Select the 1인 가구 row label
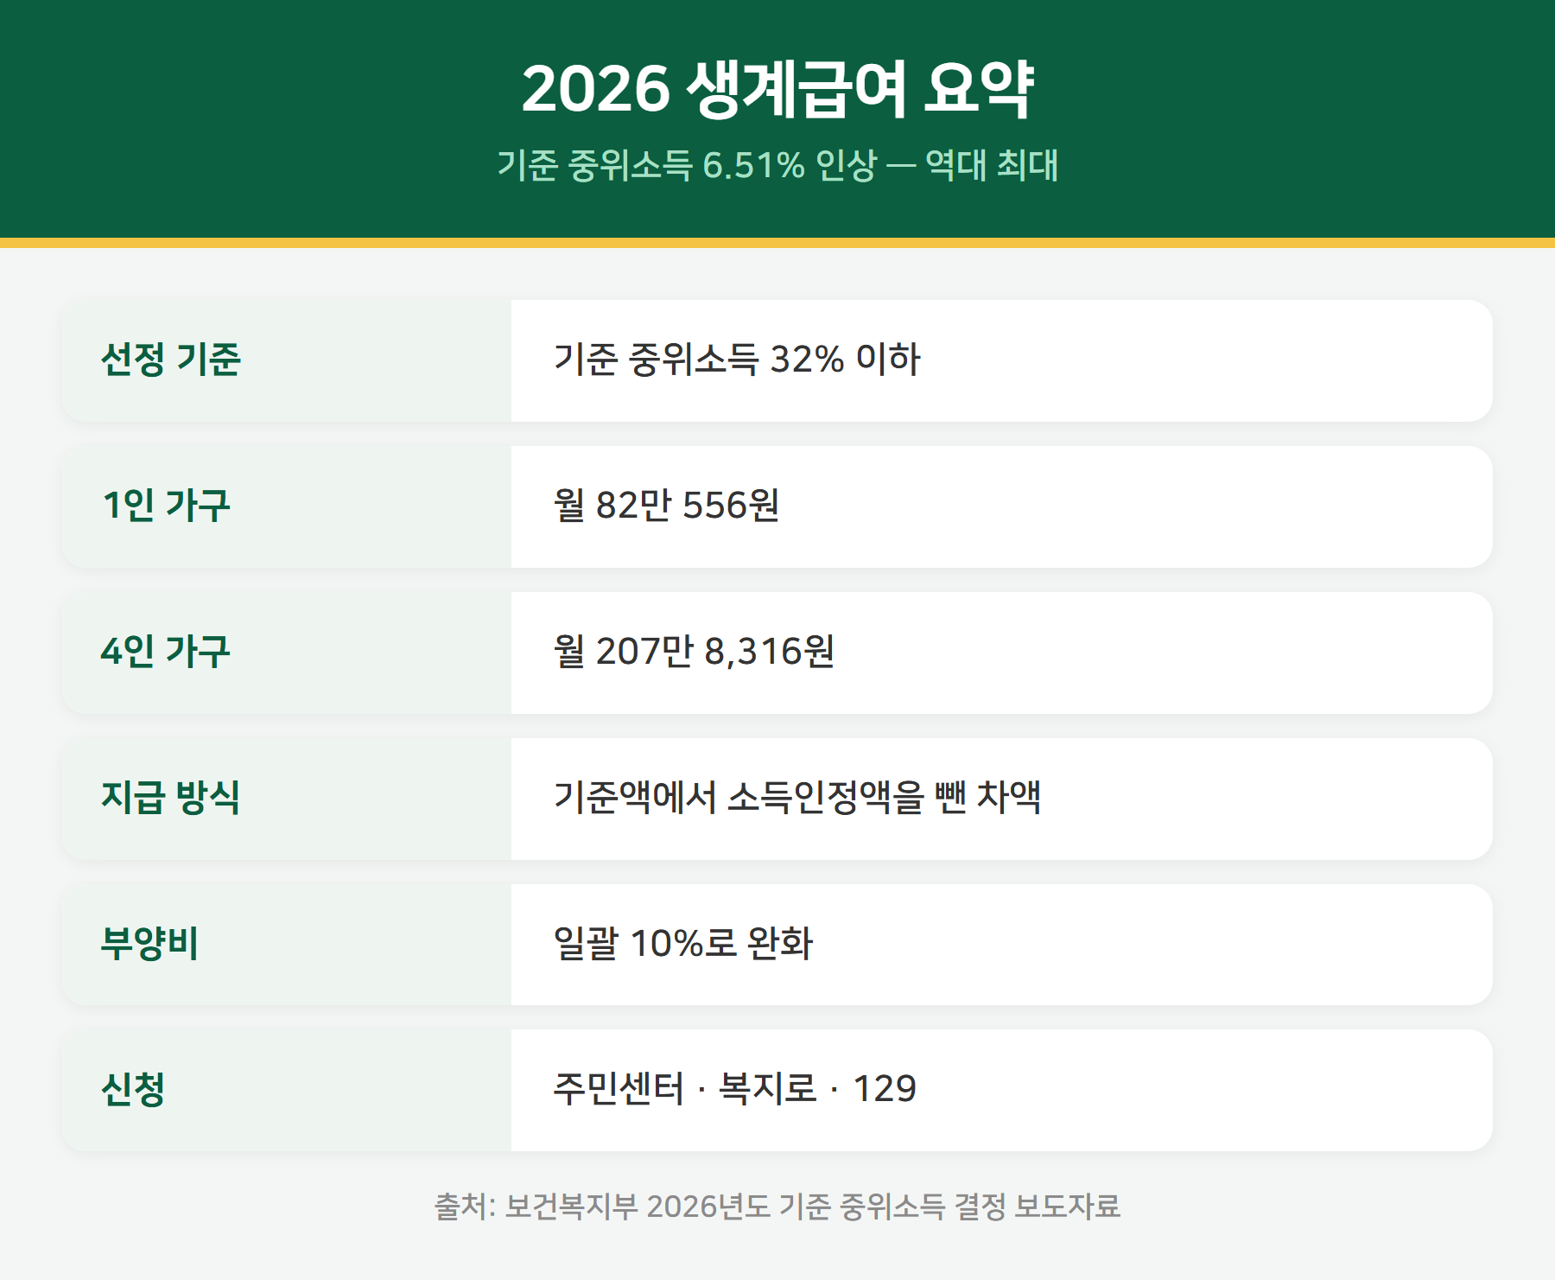1555x1280 pixels. 166,506
